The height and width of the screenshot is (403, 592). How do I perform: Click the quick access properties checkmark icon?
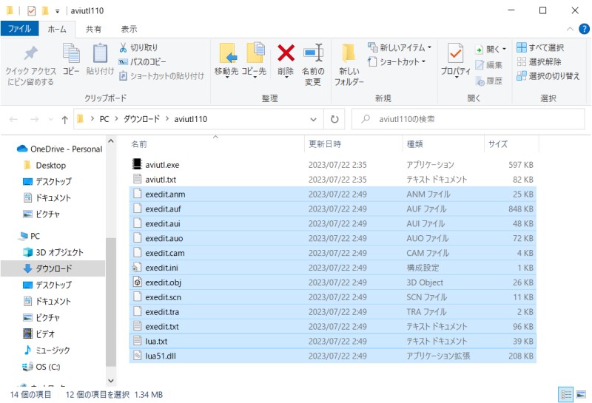[31, 10]
